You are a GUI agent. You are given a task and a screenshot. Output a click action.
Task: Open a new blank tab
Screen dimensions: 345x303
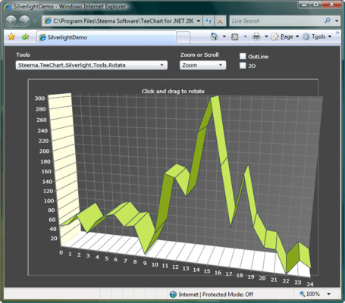pyautogui.click(x=183, y=38)
